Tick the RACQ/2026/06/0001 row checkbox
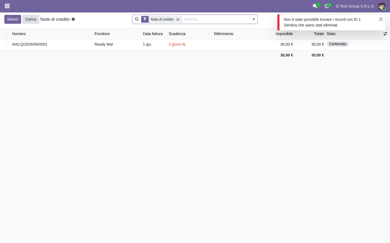Image resolution: width=390 pixels, height=243 pixels. click(x=6, y=45)
